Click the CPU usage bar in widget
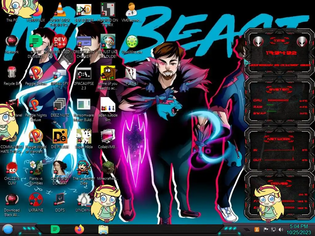The image size is (315, 236). (x=278, y=100)
